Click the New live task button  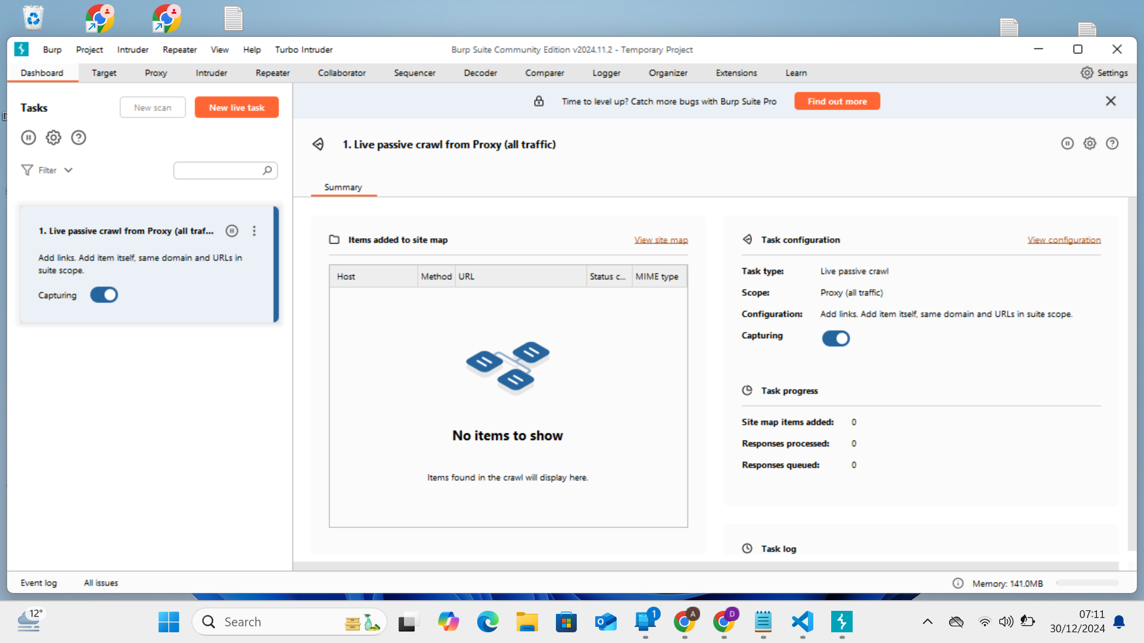click(237, 107)
